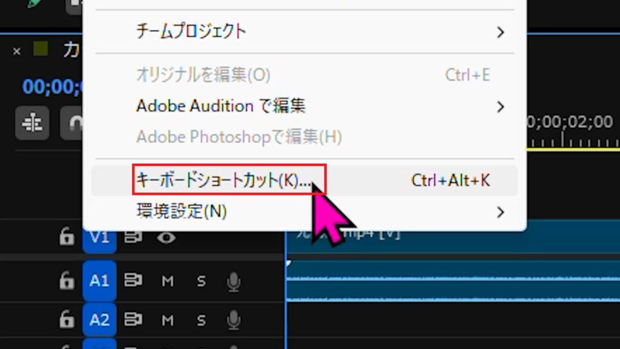
Task: Hide V1 track output with eye icon
Action: click(166, 238)
